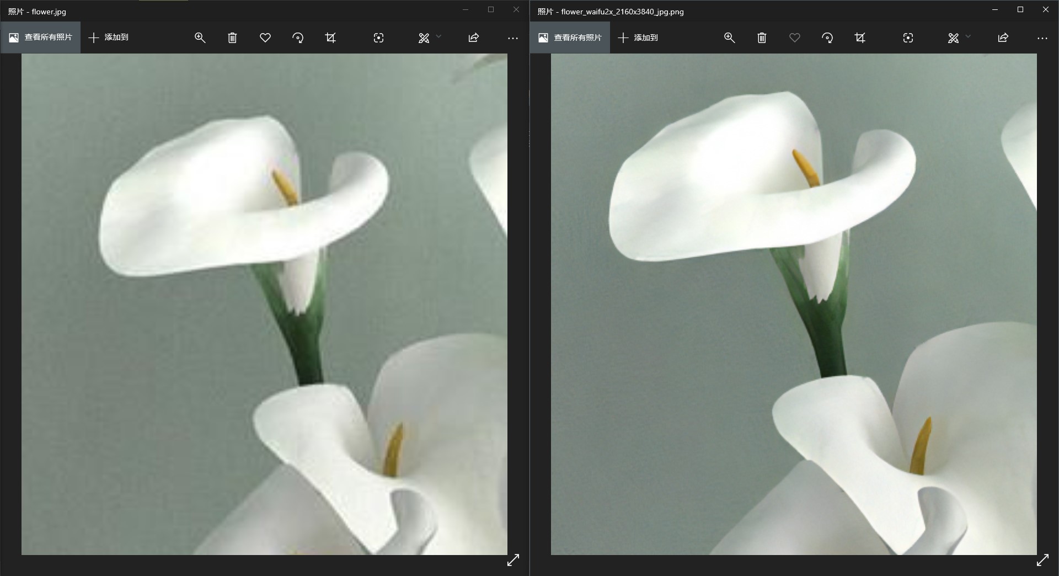The height and width of the screenshot is (576, 1059).
Task: Close the waifu2x png window
Action: pos(1046,9)
